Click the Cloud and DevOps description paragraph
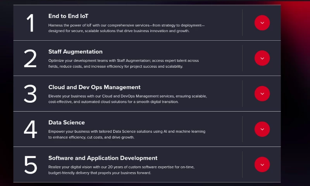 pyautogui.click(x=127, y=99)
